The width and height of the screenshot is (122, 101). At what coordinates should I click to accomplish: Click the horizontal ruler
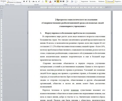point(70,7)
